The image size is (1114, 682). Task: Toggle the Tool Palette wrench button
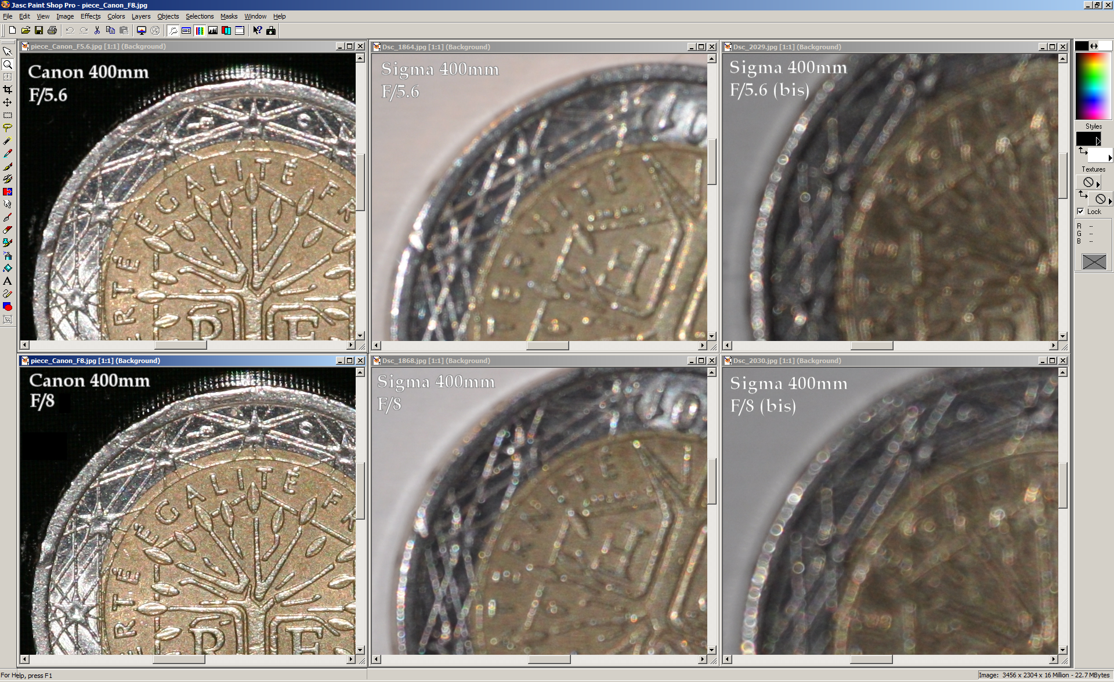click(173, 30)
